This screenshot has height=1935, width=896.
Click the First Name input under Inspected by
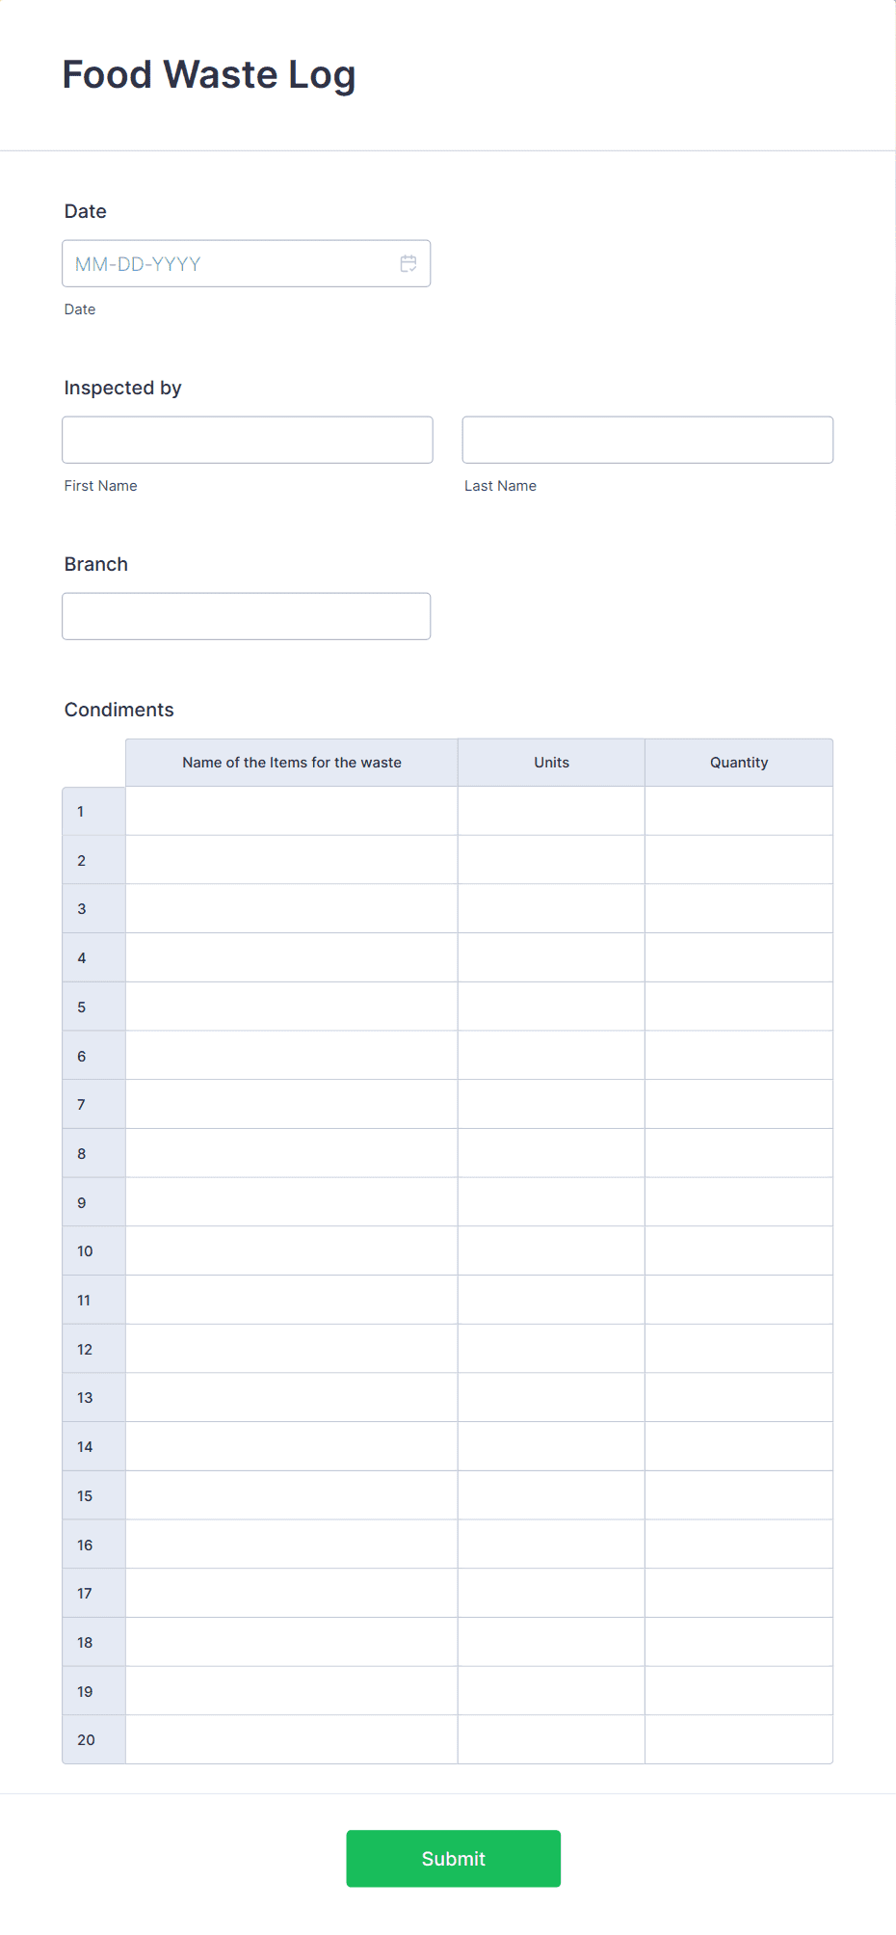[247, 439]
